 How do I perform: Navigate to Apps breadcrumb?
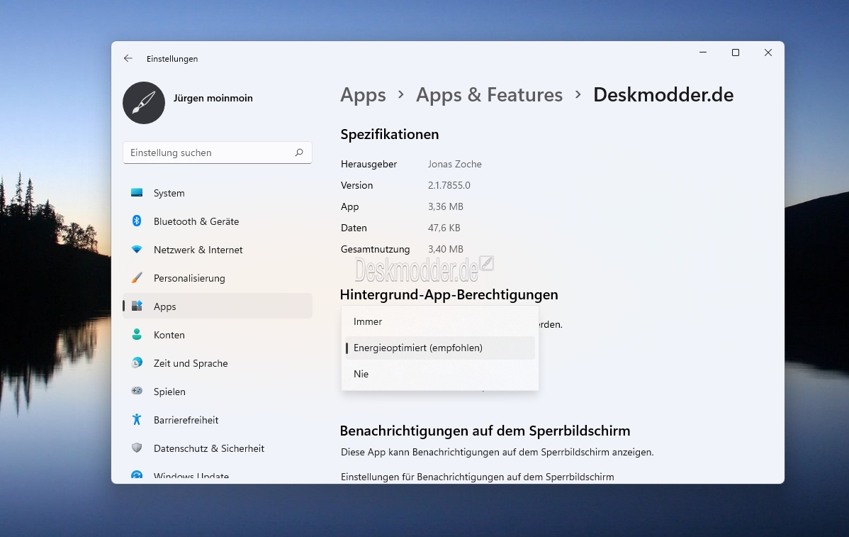(x=363, y=95)
